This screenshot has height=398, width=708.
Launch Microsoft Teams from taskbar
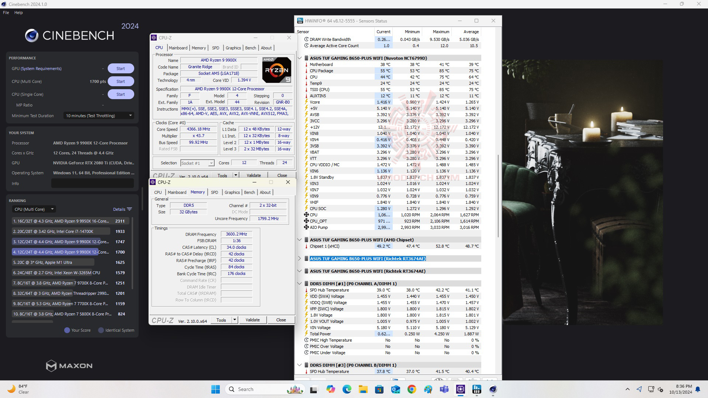tap(444, 389)
